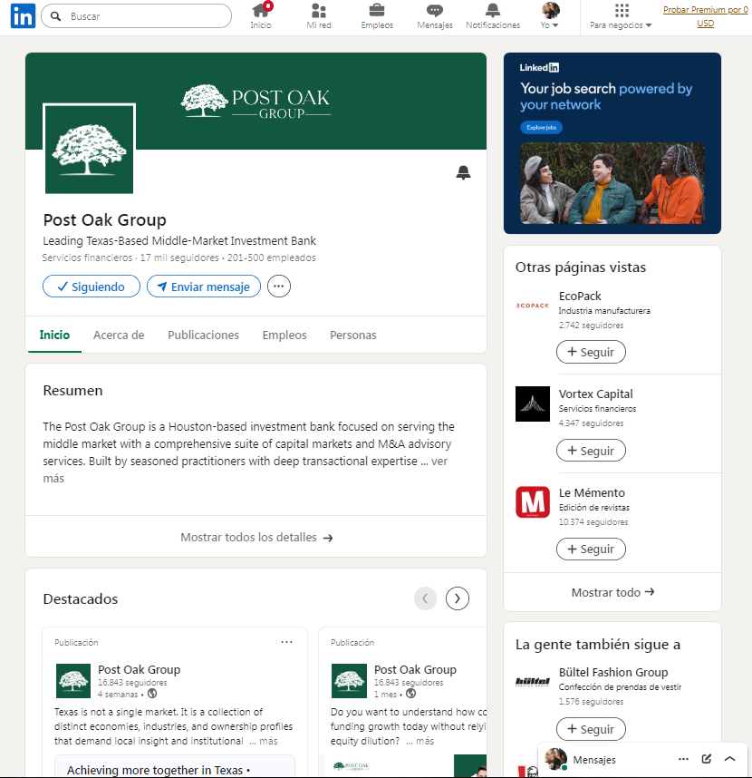Switch to the Acerca de tab
The width and height of the screenshot is (752, 778).
[x=119, y=336]
